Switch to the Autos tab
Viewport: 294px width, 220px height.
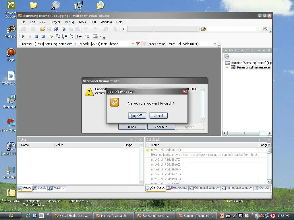25,188
